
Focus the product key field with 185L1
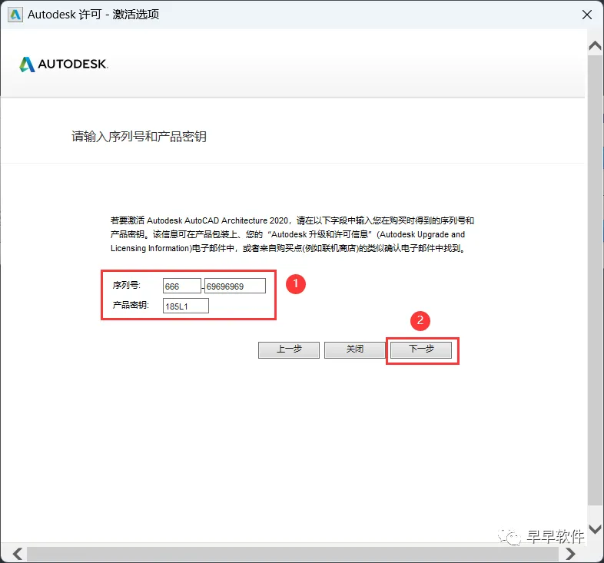(186, 306)
